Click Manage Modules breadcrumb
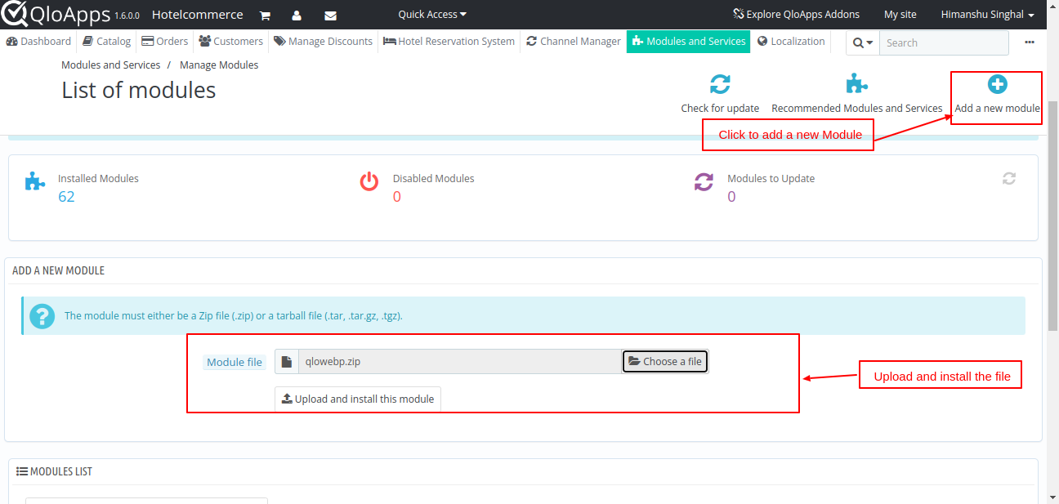 [x=219, y=65]
